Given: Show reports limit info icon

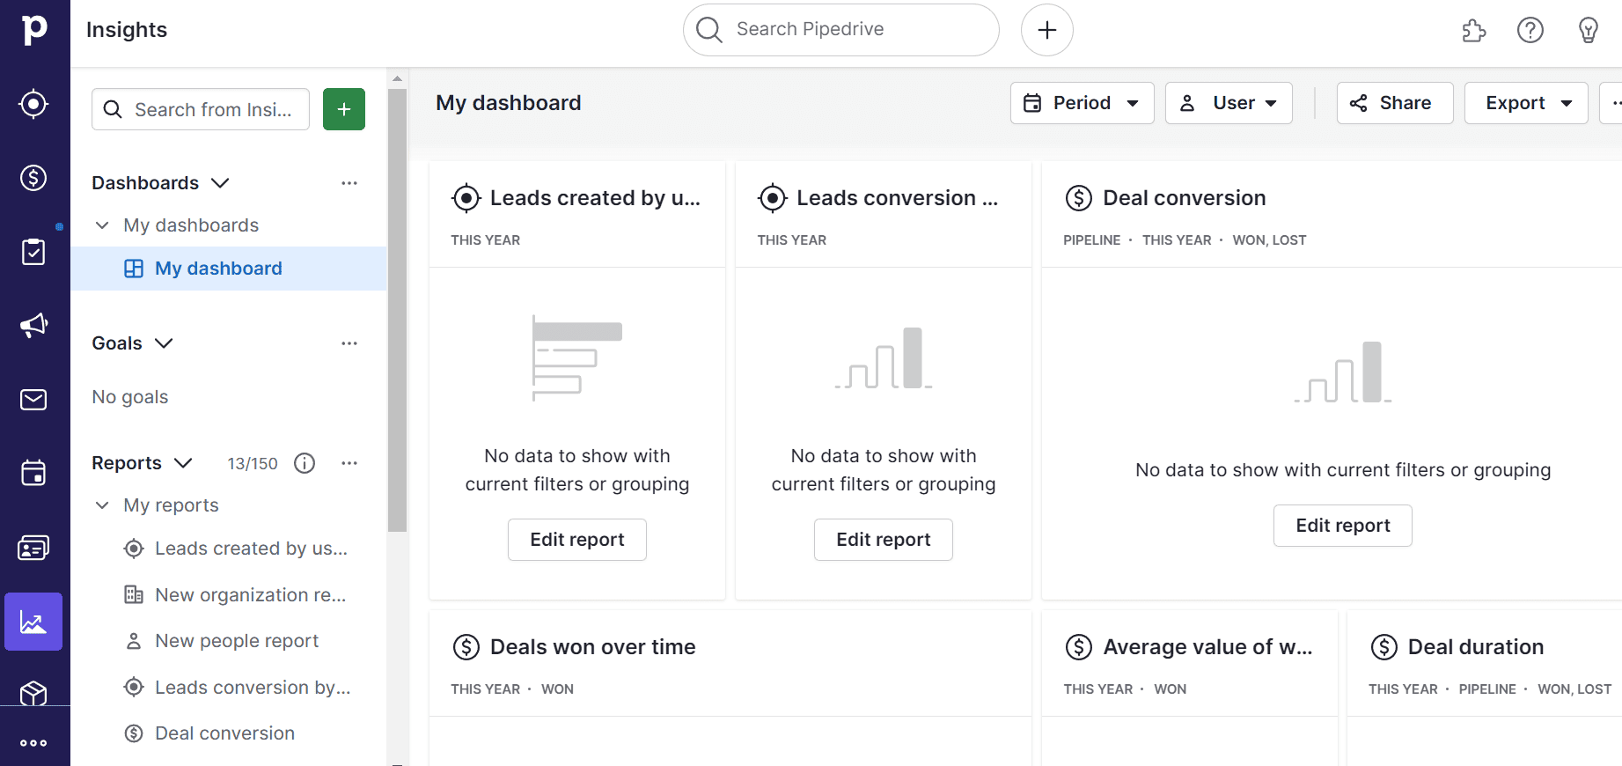Looking at the screenshot, I should click(x=305, y=463).
